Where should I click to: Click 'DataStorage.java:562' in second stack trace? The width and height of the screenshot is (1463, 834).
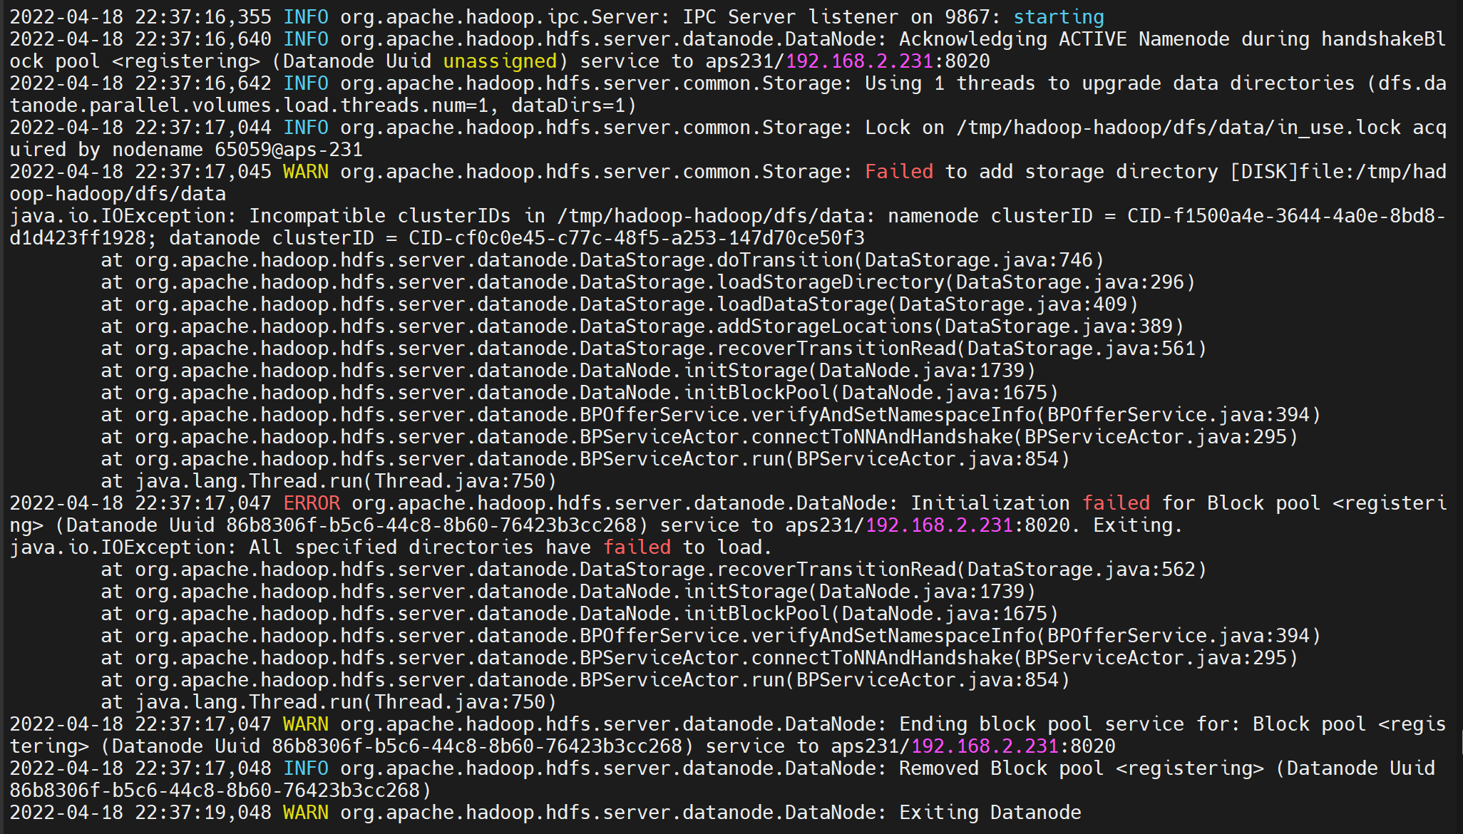1081,570
